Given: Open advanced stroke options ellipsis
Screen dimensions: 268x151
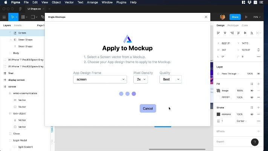Looking at the screenshot, I should tap(259, 121).
